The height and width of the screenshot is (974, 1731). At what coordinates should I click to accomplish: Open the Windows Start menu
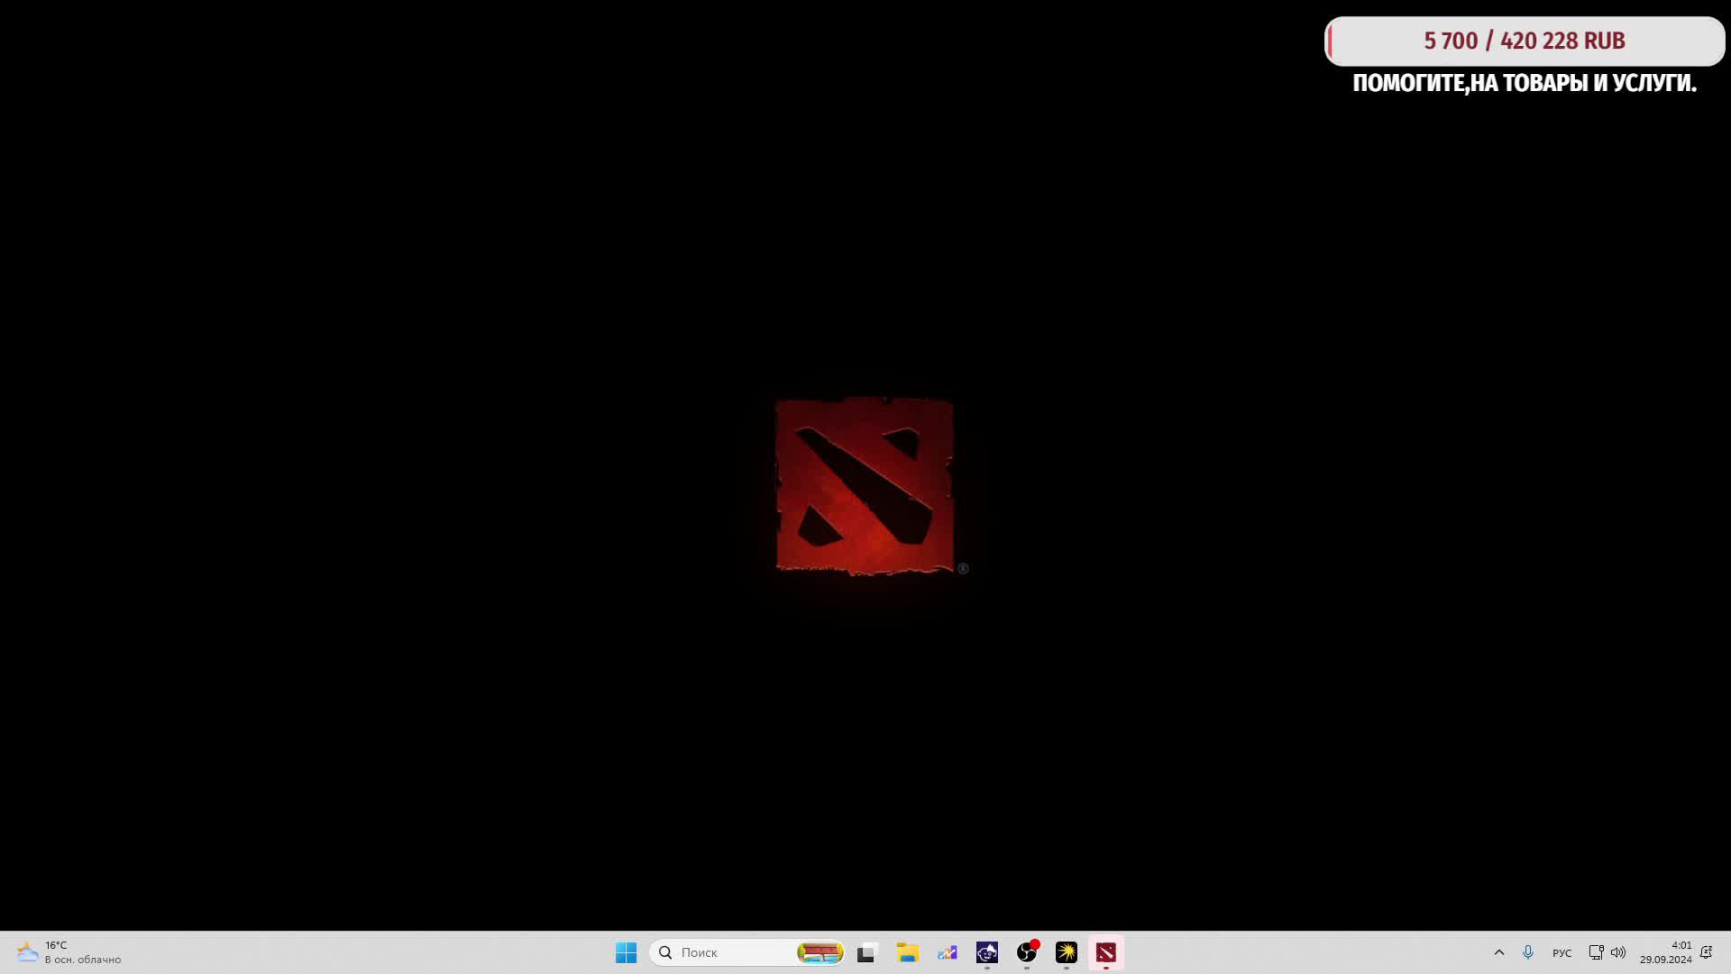626,952
